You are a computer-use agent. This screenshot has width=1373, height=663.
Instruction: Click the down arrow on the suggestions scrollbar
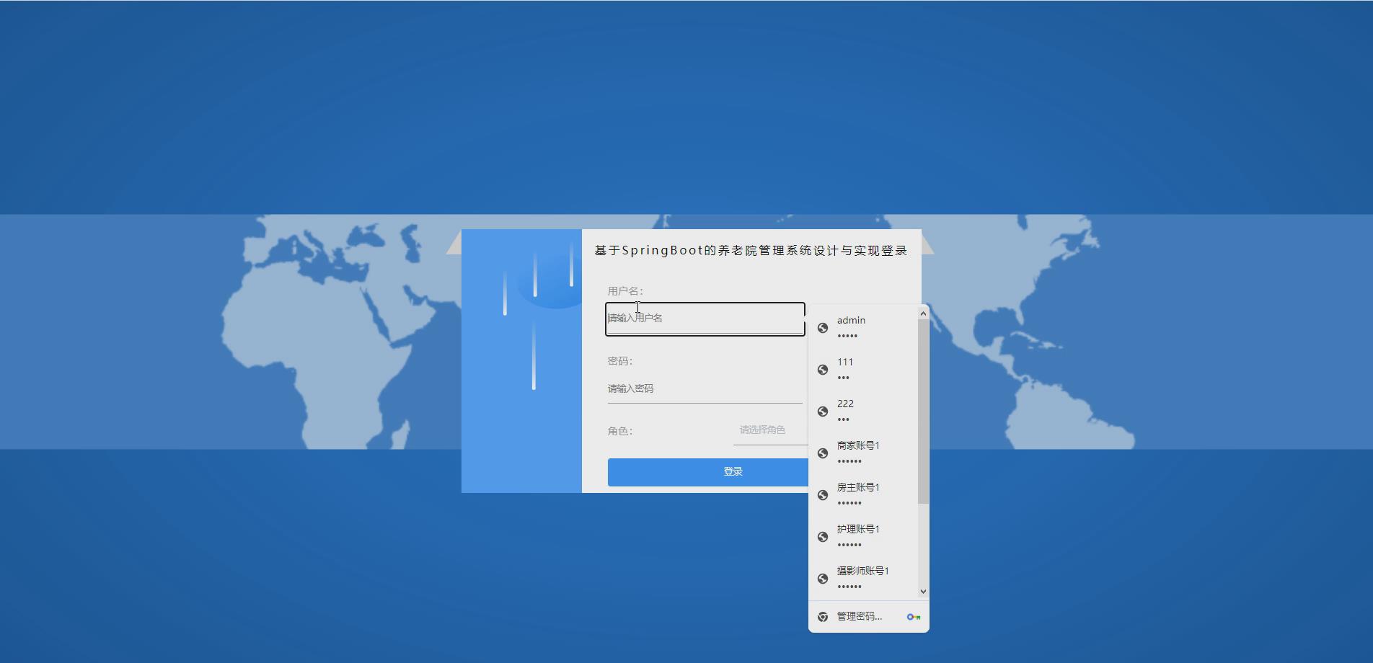tap(923, 591)
